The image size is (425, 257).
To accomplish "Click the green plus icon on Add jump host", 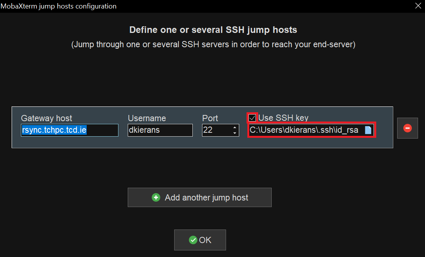I will 156,197.
